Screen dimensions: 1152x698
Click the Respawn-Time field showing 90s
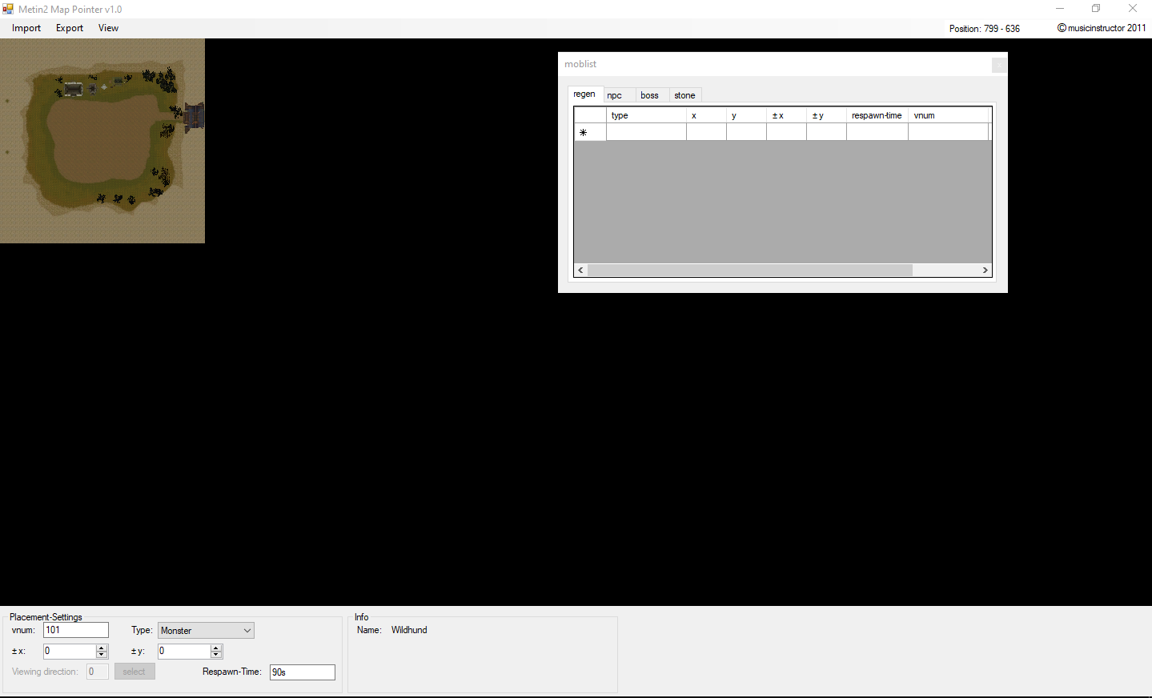[x=302, y=672]
